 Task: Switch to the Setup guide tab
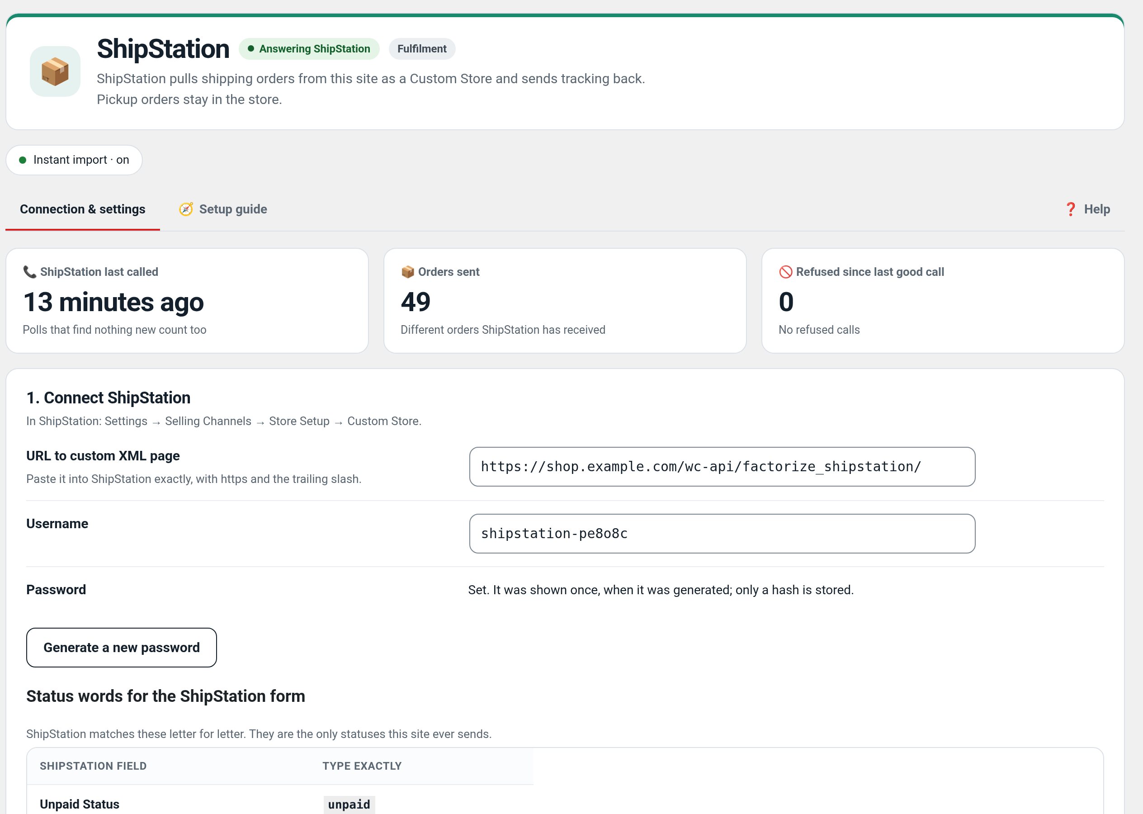click(223, 209)
